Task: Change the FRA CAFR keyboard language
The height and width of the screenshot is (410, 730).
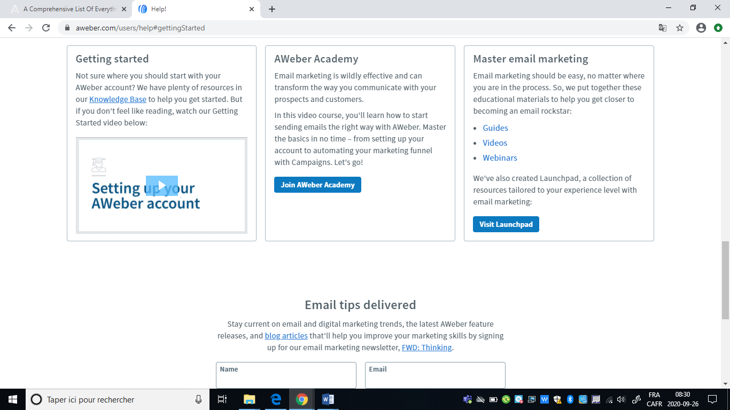Action: pyautogui.click(x=654, y=399)
